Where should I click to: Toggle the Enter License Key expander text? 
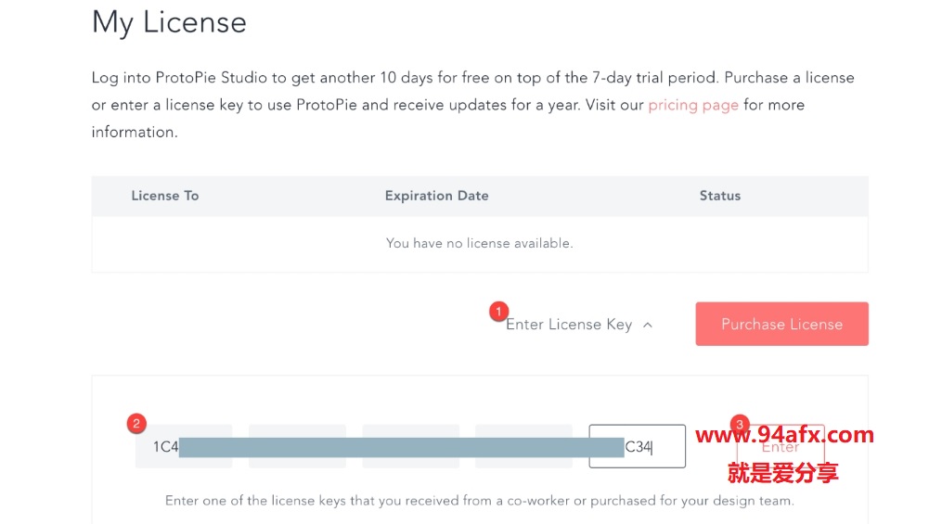569,325
